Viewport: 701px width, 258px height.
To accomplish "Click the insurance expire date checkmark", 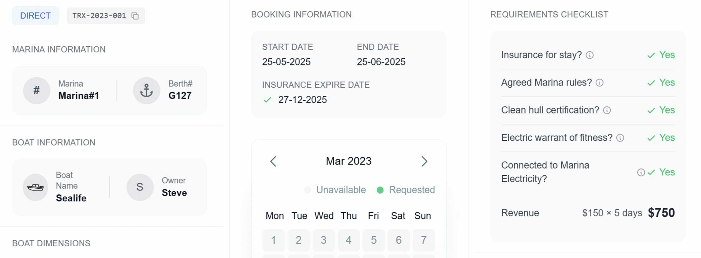I will 267,100.
